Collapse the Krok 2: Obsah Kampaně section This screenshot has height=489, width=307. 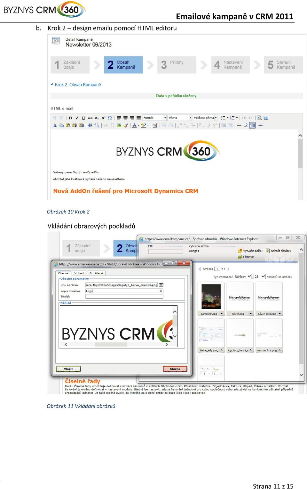52,84
